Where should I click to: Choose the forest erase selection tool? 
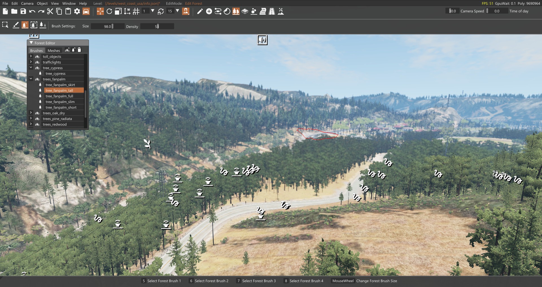(34, 25)
